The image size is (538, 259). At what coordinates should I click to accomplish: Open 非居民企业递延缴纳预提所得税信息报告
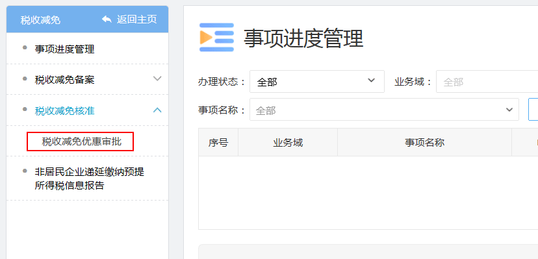tap(90, 179)
